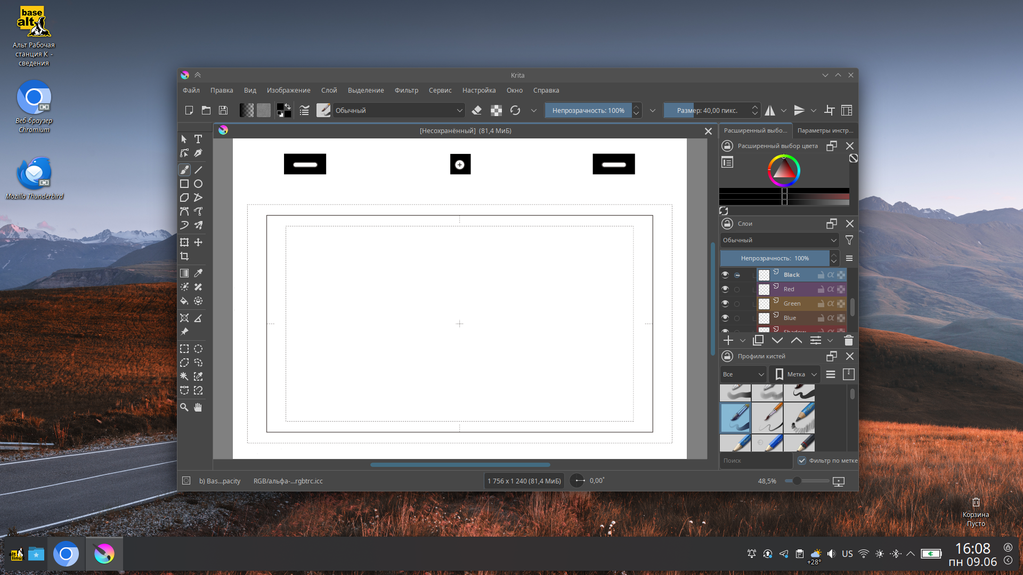The image size is (1023, 575).
Task: Select the Green layer row
Action: [x=801, y=303]
